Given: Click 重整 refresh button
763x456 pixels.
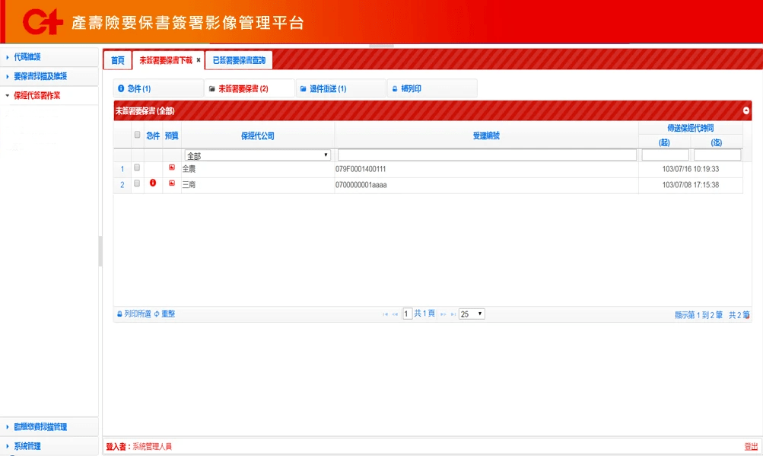Looking at the screenshot, I should click(x=164, y=314).
